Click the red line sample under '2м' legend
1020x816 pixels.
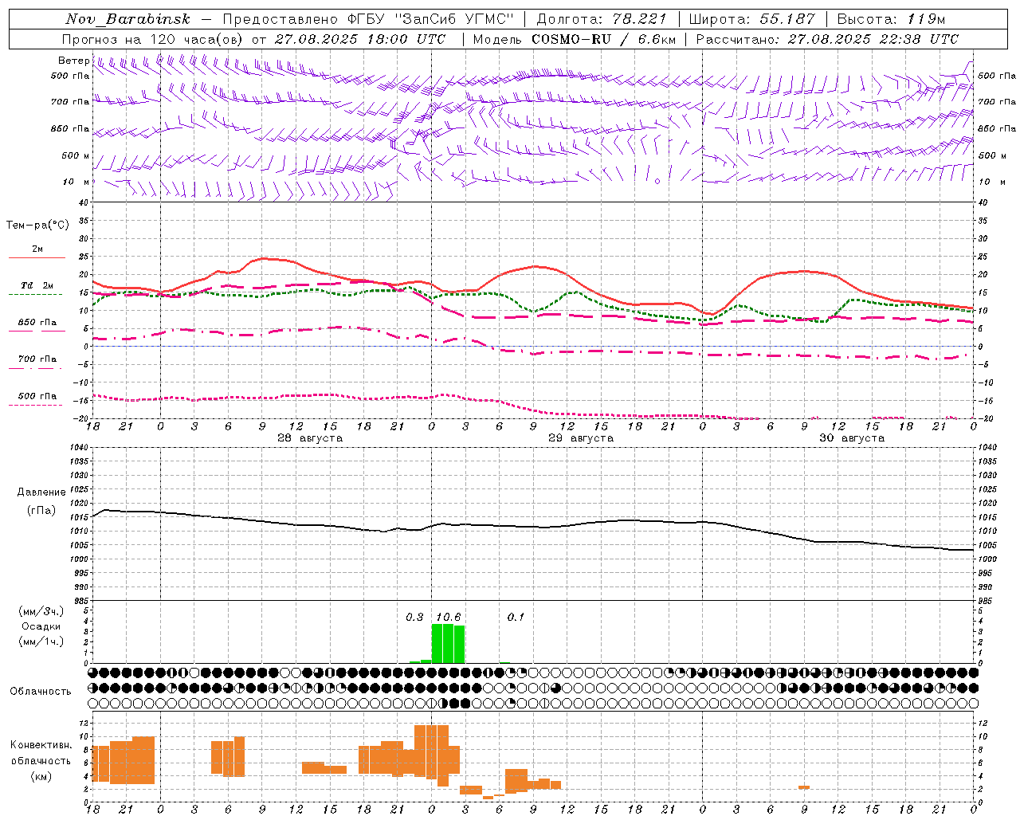click(37, 257)
